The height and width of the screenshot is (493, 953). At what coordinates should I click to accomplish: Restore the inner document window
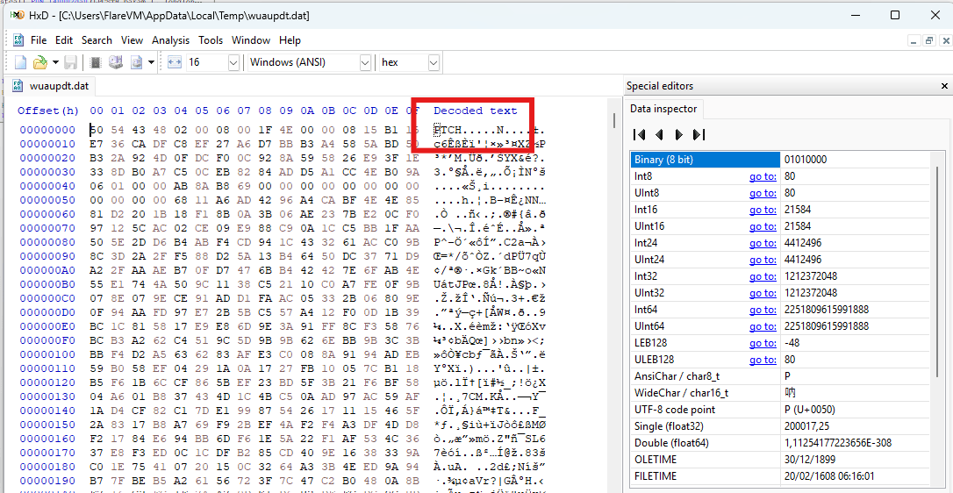tap(928, 40)
